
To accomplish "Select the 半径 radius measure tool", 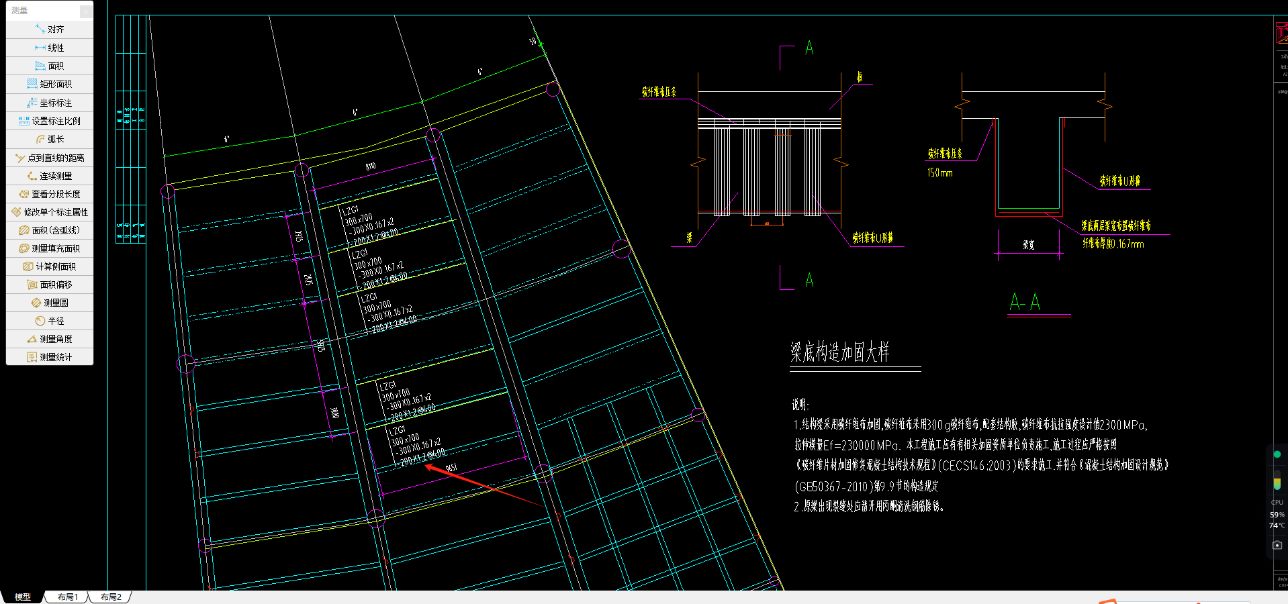I will 50,321.
